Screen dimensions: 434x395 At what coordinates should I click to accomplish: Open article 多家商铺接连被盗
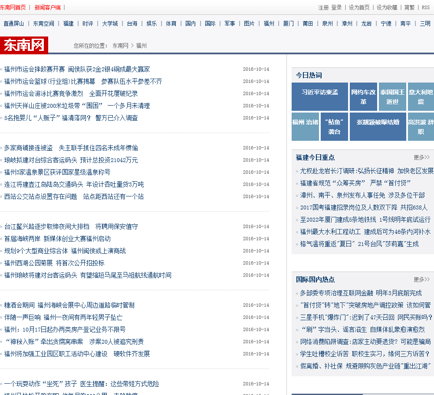(71, 148)
